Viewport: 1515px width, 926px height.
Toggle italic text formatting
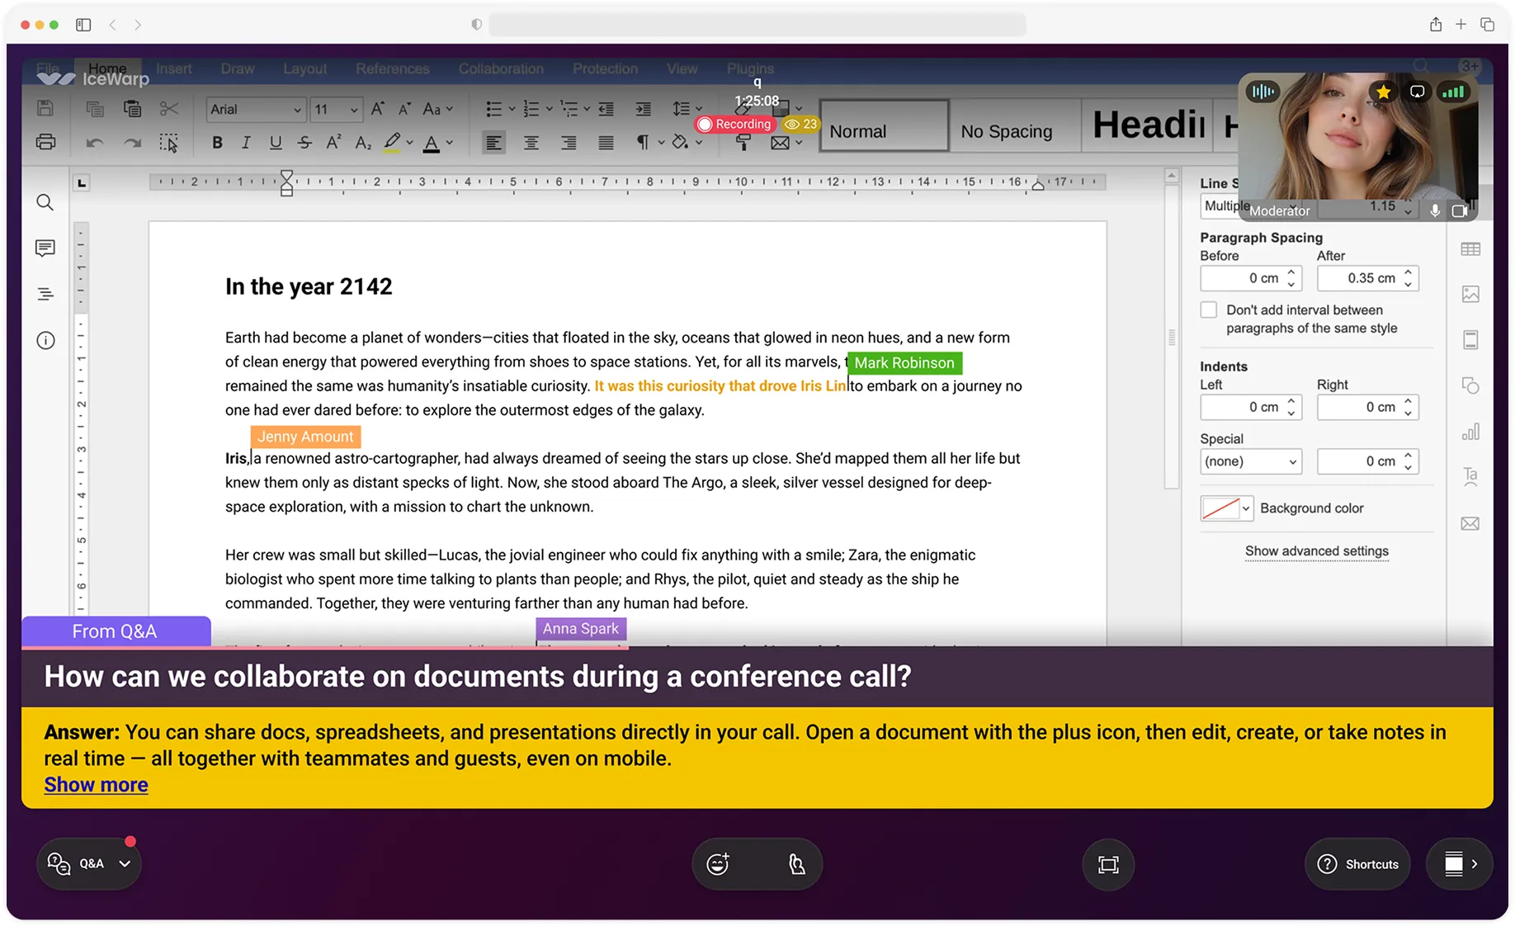click(246, 143)
